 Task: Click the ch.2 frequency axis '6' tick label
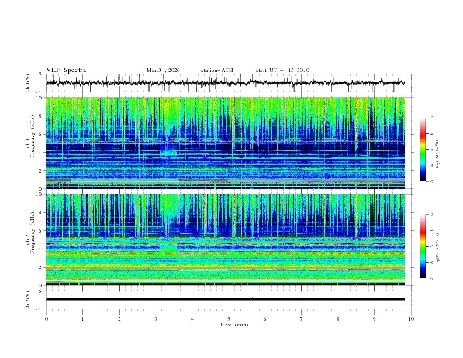click(41, 231)
